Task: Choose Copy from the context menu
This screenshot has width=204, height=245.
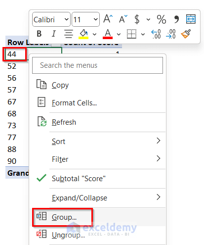Action: tap(97, 85)
